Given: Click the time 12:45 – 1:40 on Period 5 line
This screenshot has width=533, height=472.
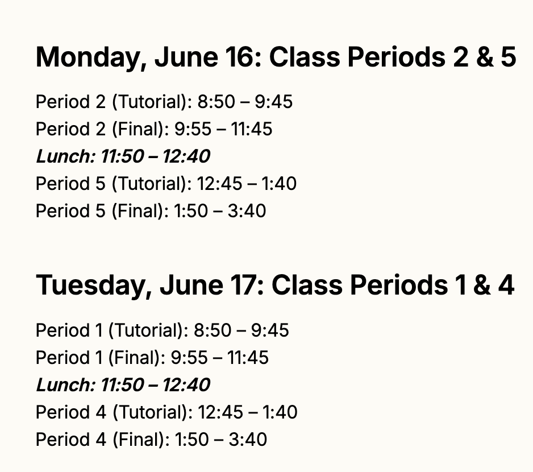Looking at the screenshot, I should (x=247, y=184).
